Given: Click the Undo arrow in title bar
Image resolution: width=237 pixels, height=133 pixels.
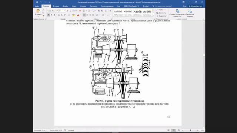Looking at the screenshot, I should 41,2.
